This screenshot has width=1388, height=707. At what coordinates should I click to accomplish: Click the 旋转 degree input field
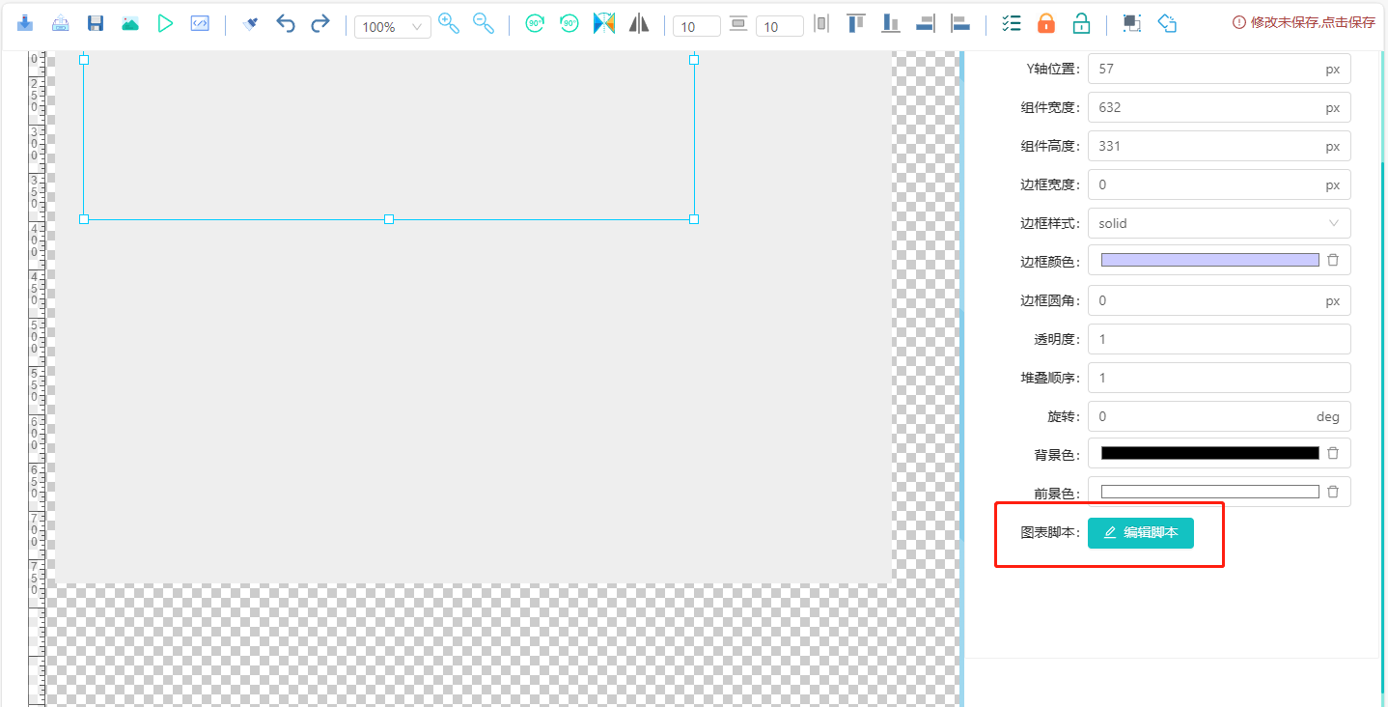pyautogui.click(x=1219, y=416)
